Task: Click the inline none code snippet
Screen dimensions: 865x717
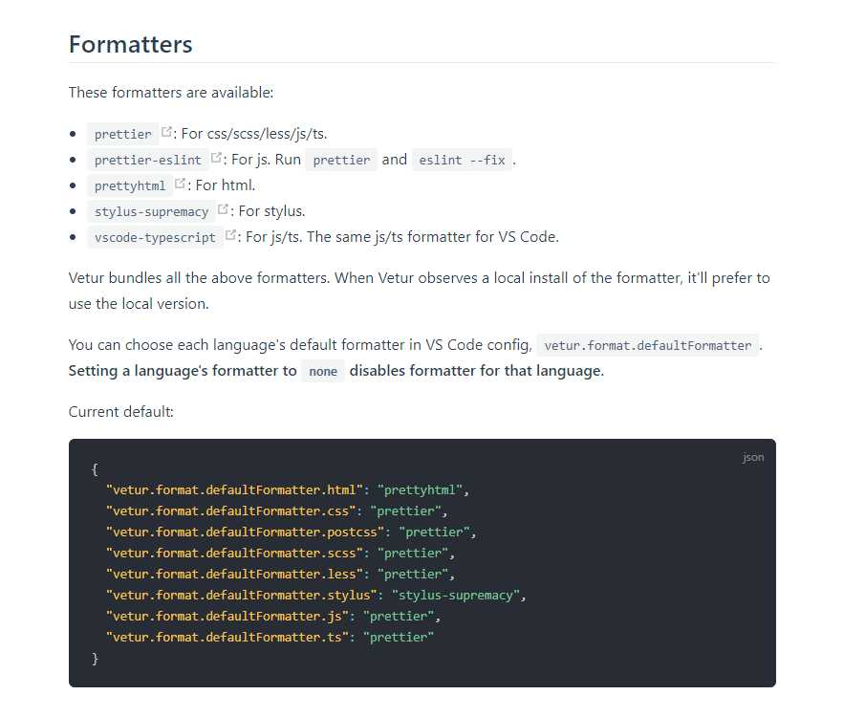Action: [323, 372]
